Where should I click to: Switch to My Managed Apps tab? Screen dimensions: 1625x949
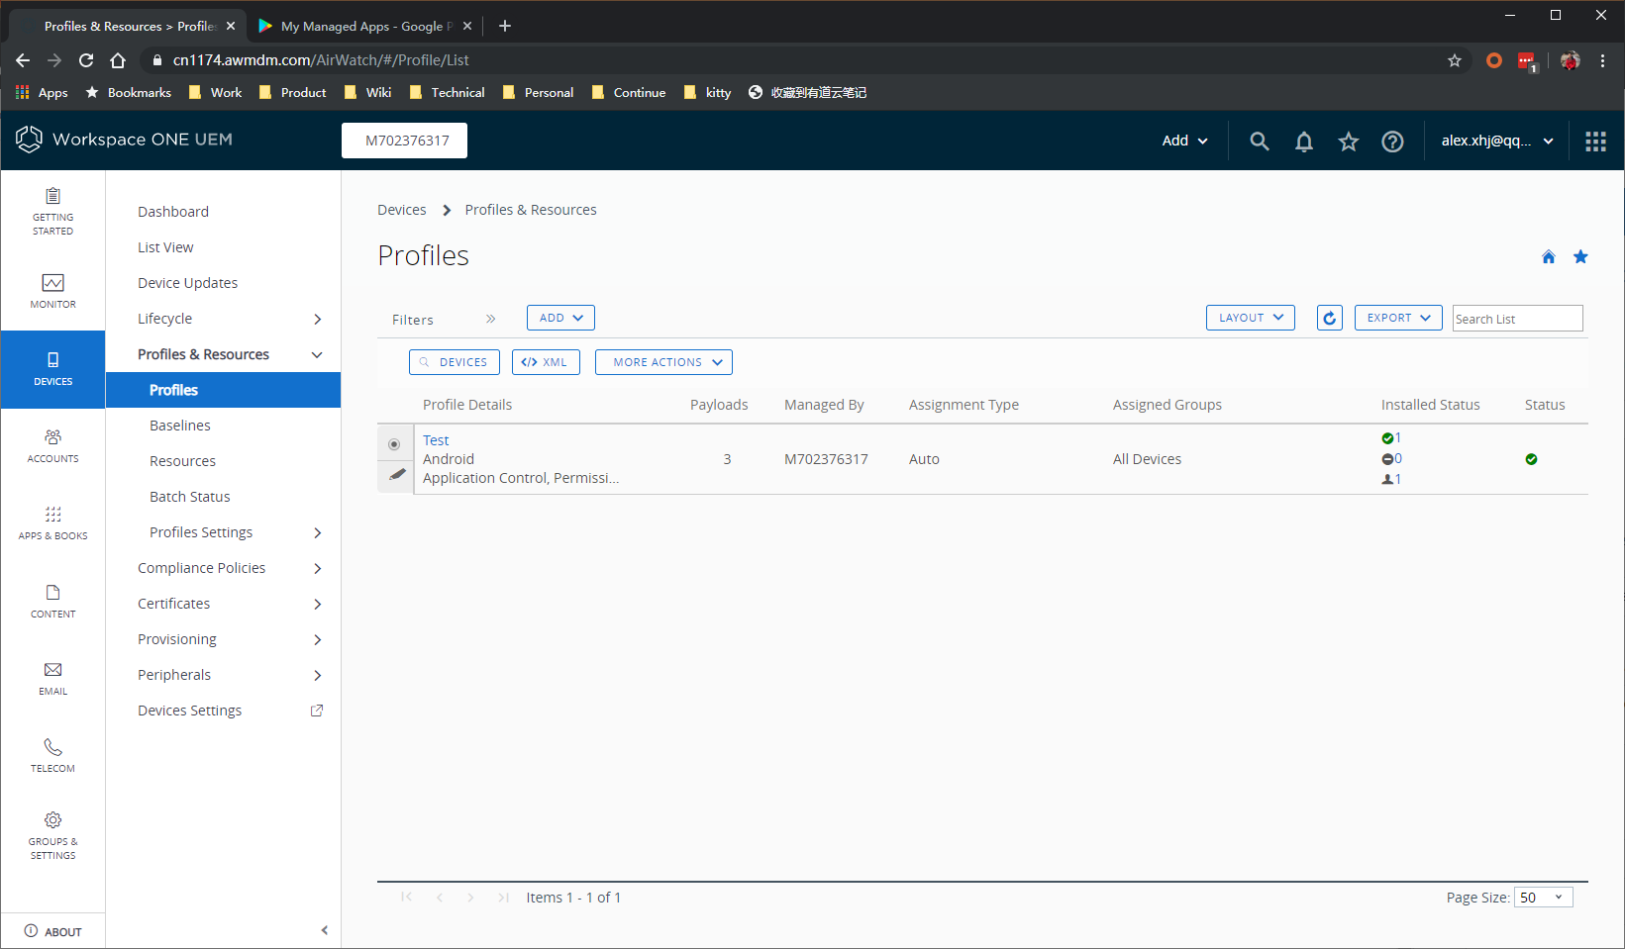click(x=363, y=26)
